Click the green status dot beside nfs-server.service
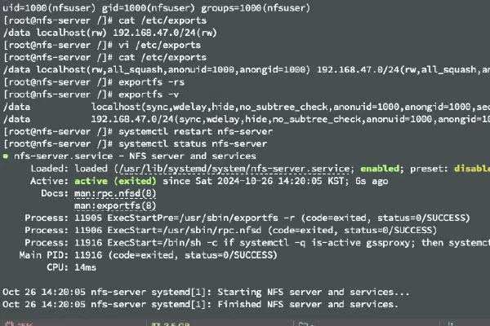 (x=6, y=156)
